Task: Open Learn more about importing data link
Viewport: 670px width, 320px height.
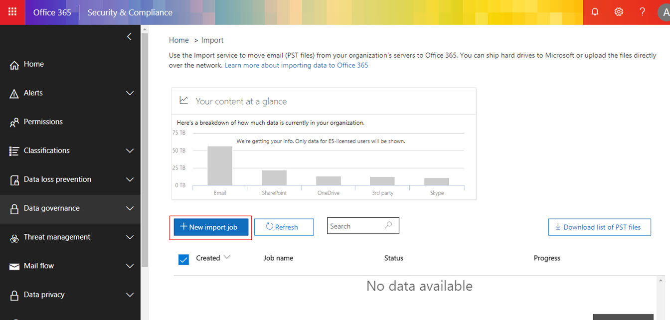Action: click(x=296, y=65)
